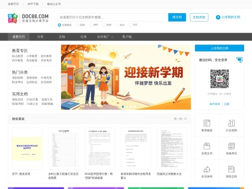
Task: Open the 托福同义词替换大全 thumbnail
Action: click(172, 149)
